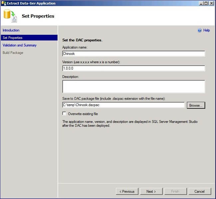Enable the Overwrite existing file checkbox
The height and width of the screenshot is (199, 216).
(x=64, y=113)
